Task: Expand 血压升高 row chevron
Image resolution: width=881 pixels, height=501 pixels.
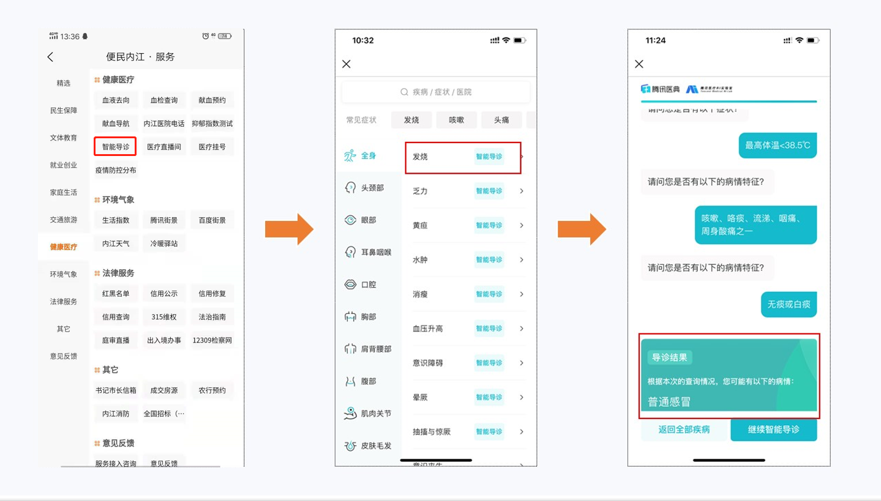Action: pyautogui.click(x=522, y=328)
